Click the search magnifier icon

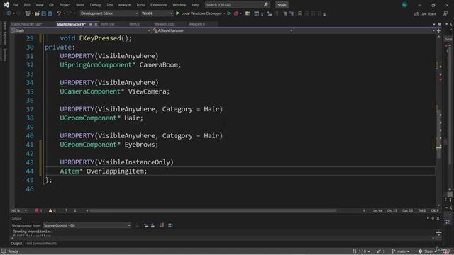pos(266,5)
